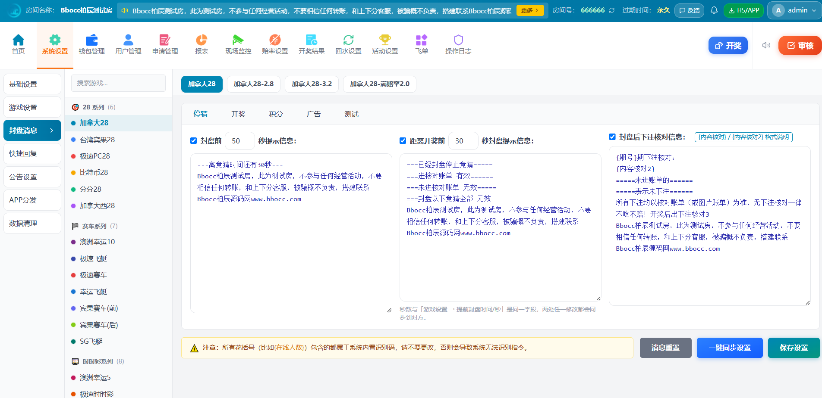822x398 pixels.
Task: Switch to the 停猜 tab
Action: pyautogui.click(x=201, y=114)
